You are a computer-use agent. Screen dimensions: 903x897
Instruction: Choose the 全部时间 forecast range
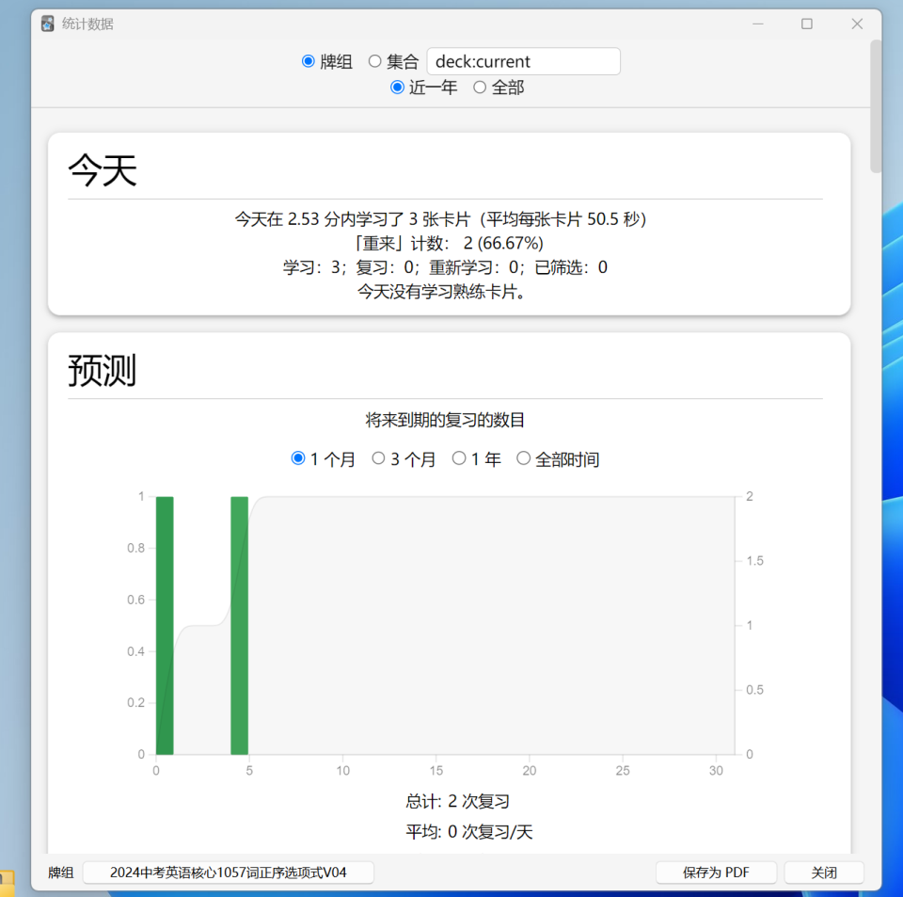[523, 458]
